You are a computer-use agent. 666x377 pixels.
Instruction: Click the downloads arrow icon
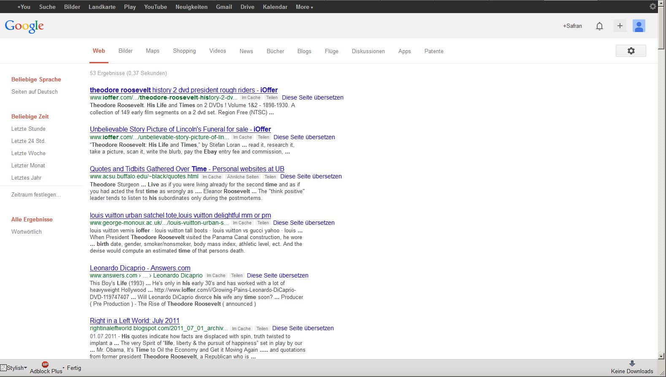click(x=632, y=364)
